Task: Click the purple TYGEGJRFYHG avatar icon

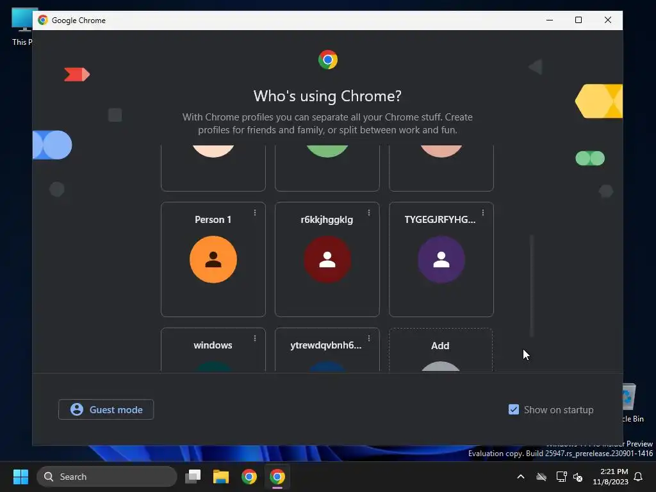Action: [441, 259]
